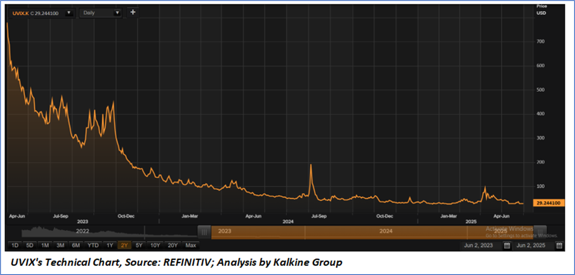This screenshot has width=575, height=275.
Task: Select the 3M time range
Action: coord(60,246)
